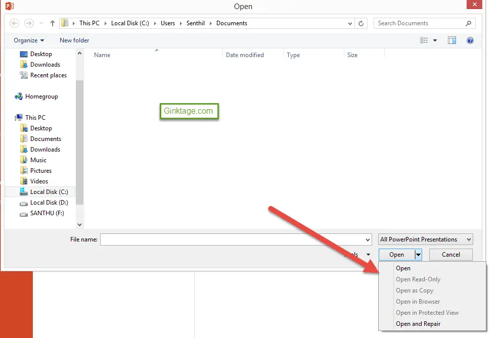Select This PC tree node
The height and width of the screenshot is (338, 499).
click(x=35, y=118)
